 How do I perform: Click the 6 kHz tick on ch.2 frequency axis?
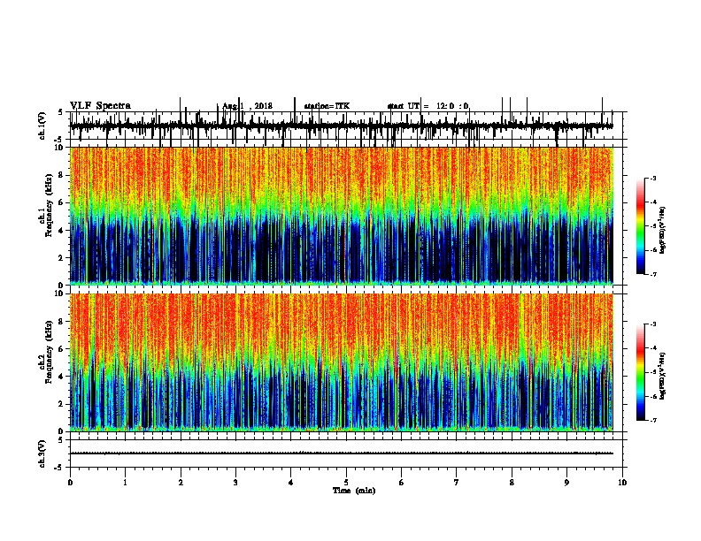(x=61, y=349)
